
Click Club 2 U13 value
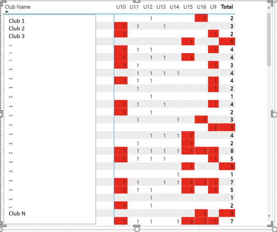(x=165, y=26)
